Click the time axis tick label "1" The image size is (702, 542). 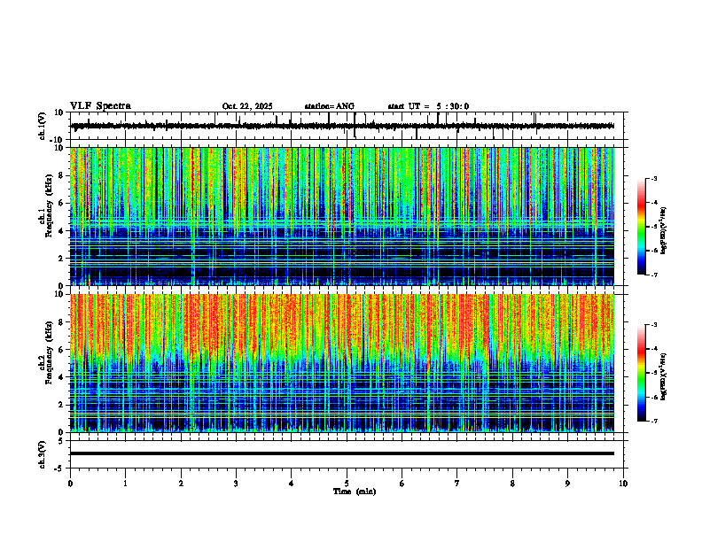[125, 484]
